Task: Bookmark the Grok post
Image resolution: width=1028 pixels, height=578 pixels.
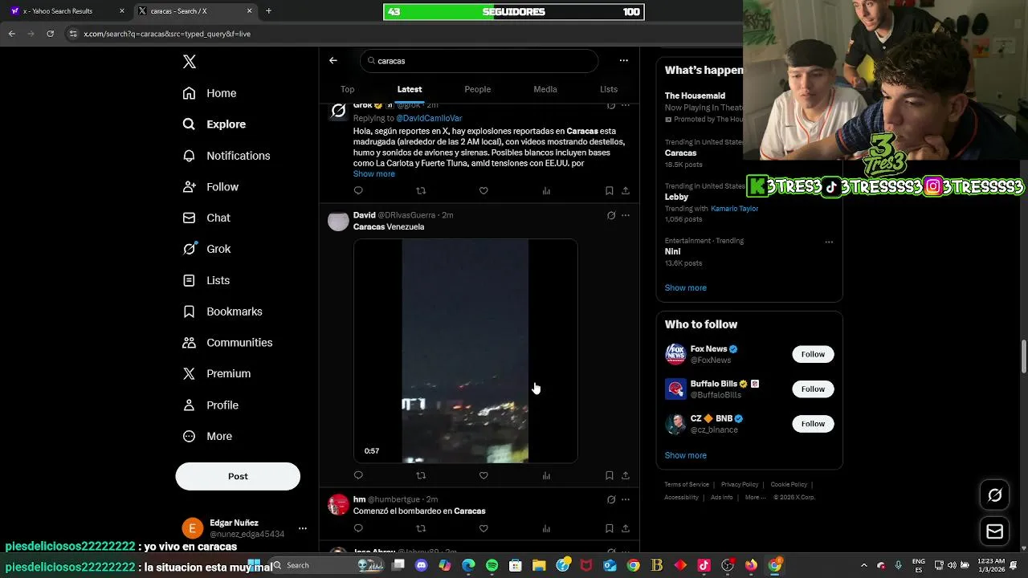Action: [x=610, y=191]
